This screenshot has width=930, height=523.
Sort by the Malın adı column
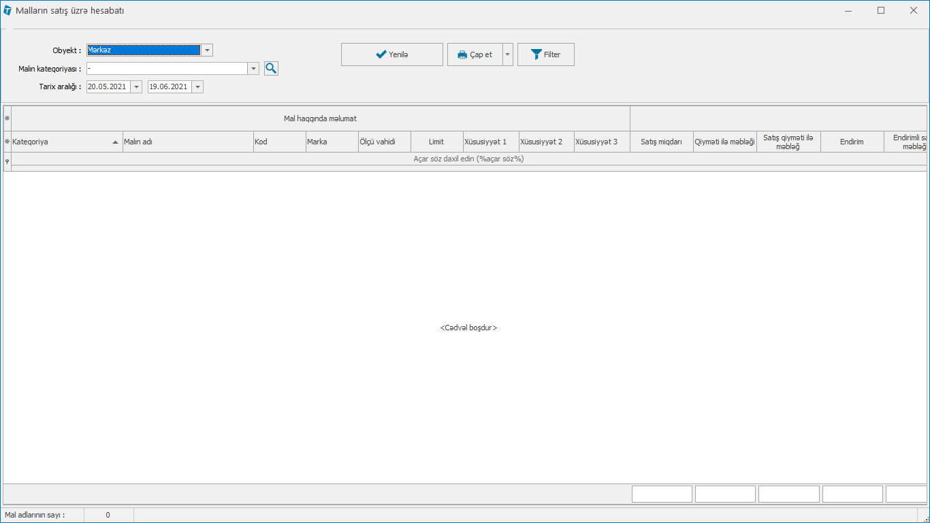[x=188, y=142]
